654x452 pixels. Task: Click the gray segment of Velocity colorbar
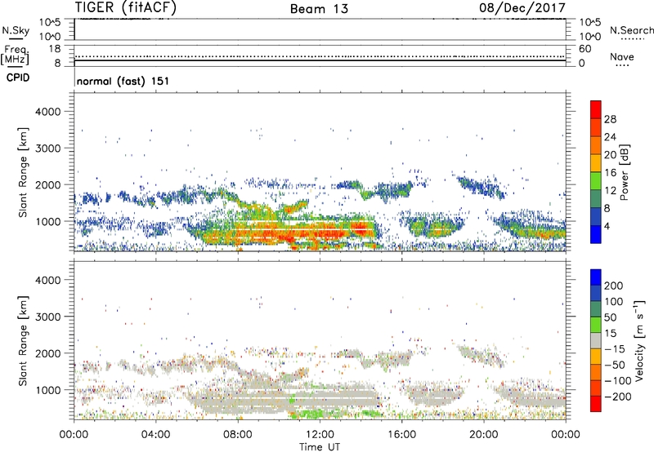pos(596,340)
